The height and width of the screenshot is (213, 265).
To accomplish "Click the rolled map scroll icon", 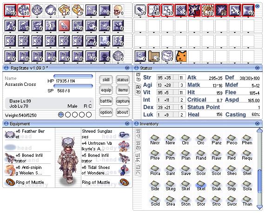I will [154, 56].
